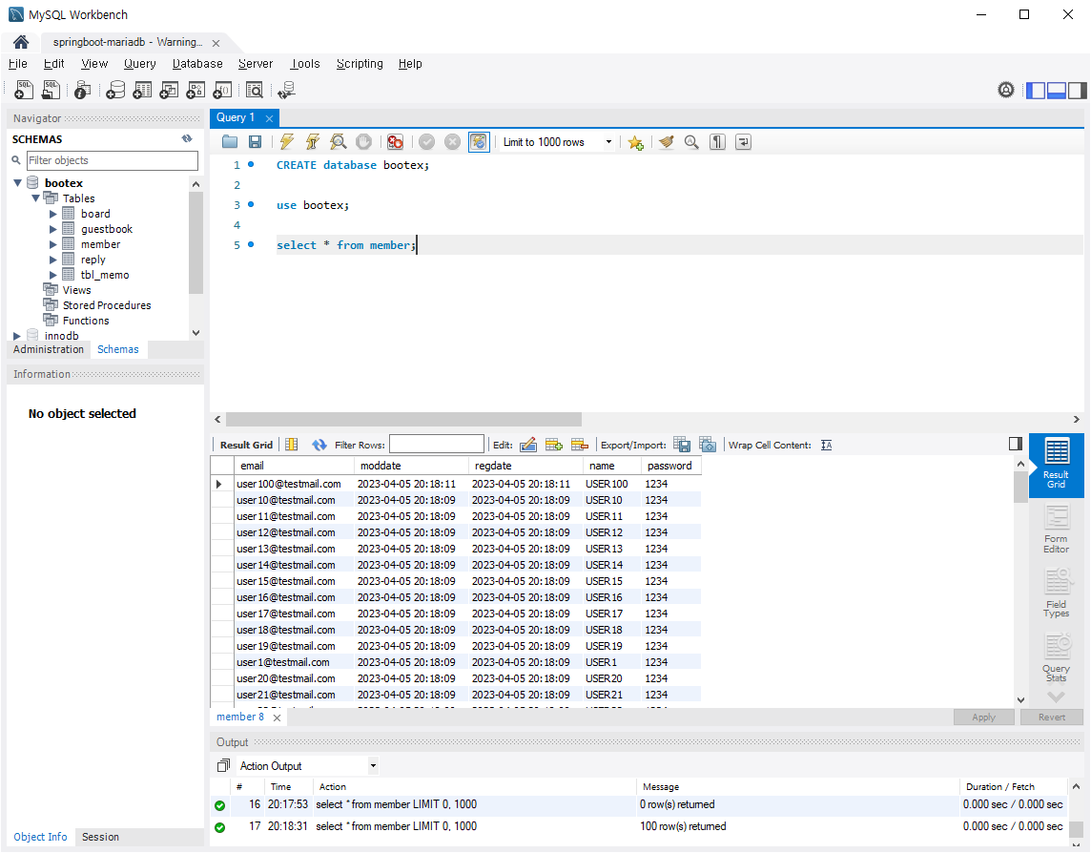1091x853 pixels.
Task: Toggle invisible characters display
Action: click(717, 142)
